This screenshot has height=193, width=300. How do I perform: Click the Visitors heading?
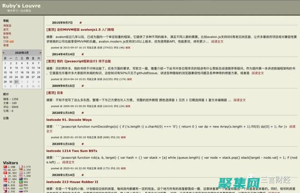(10, 163)
